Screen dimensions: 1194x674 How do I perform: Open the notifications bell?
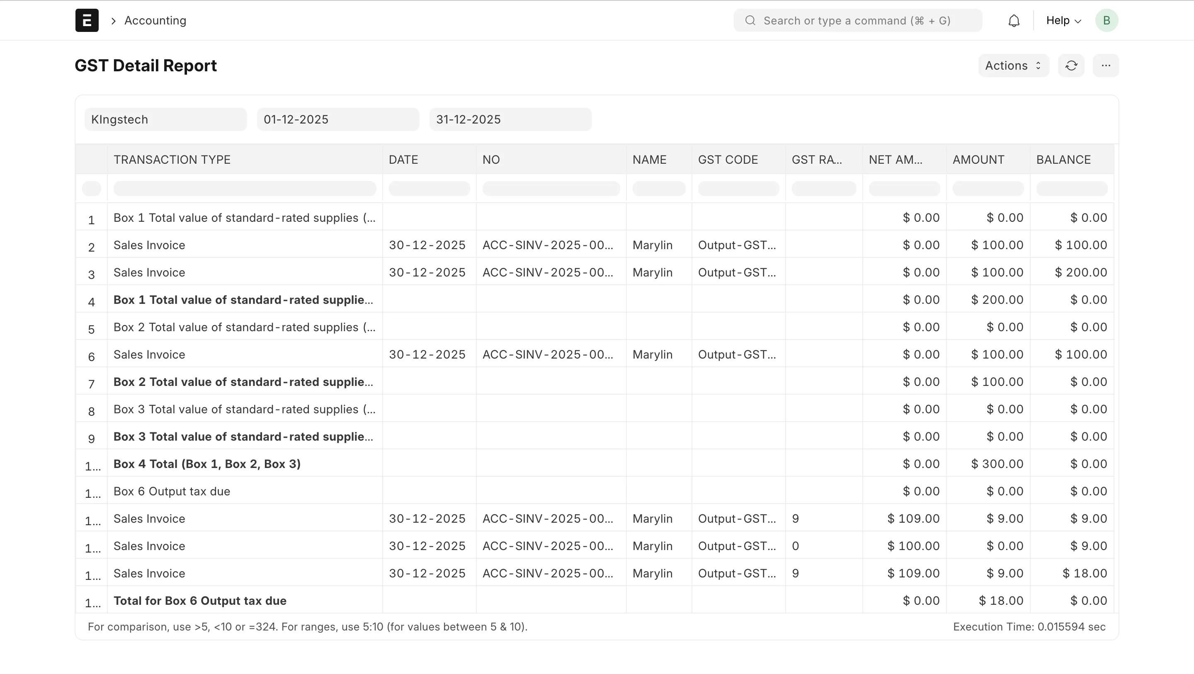coord(1014,21)
